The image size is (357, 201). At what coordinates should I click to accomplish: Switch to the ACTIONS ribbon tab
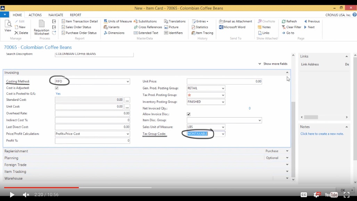pyautogui.click(x=35, y=15)
